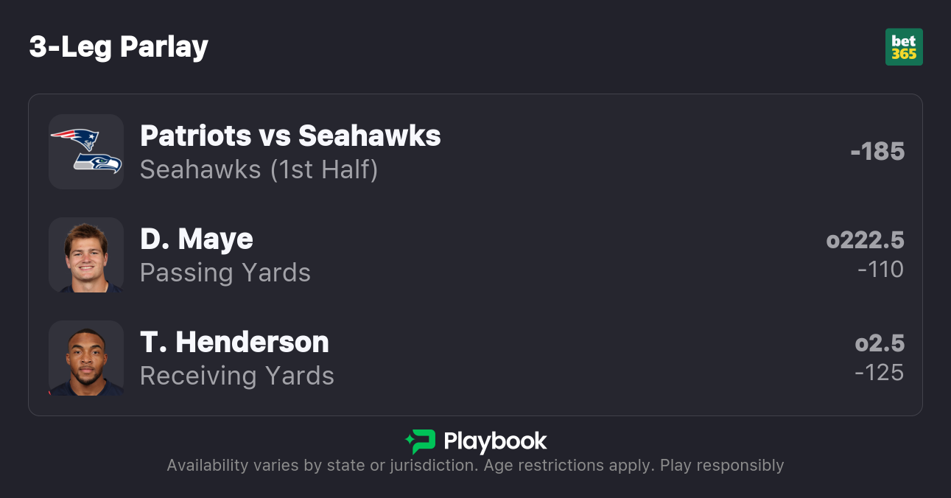
Task: Click the Patriots team logo
Action: click(75, 138)
